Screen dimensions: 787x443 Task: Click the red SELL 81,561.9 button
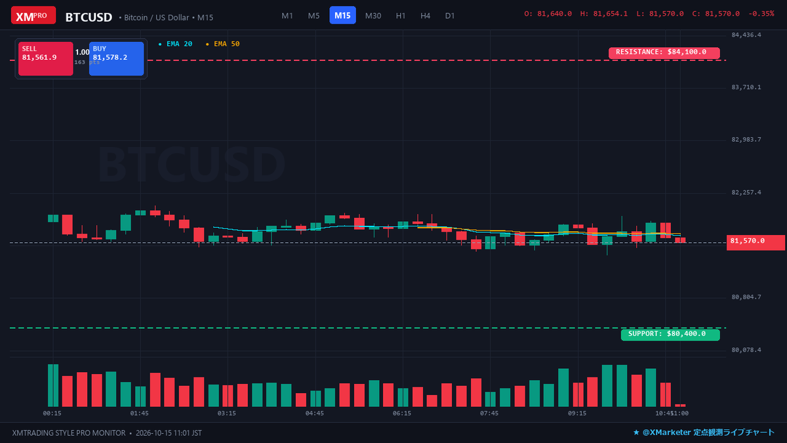coord(46,58)
